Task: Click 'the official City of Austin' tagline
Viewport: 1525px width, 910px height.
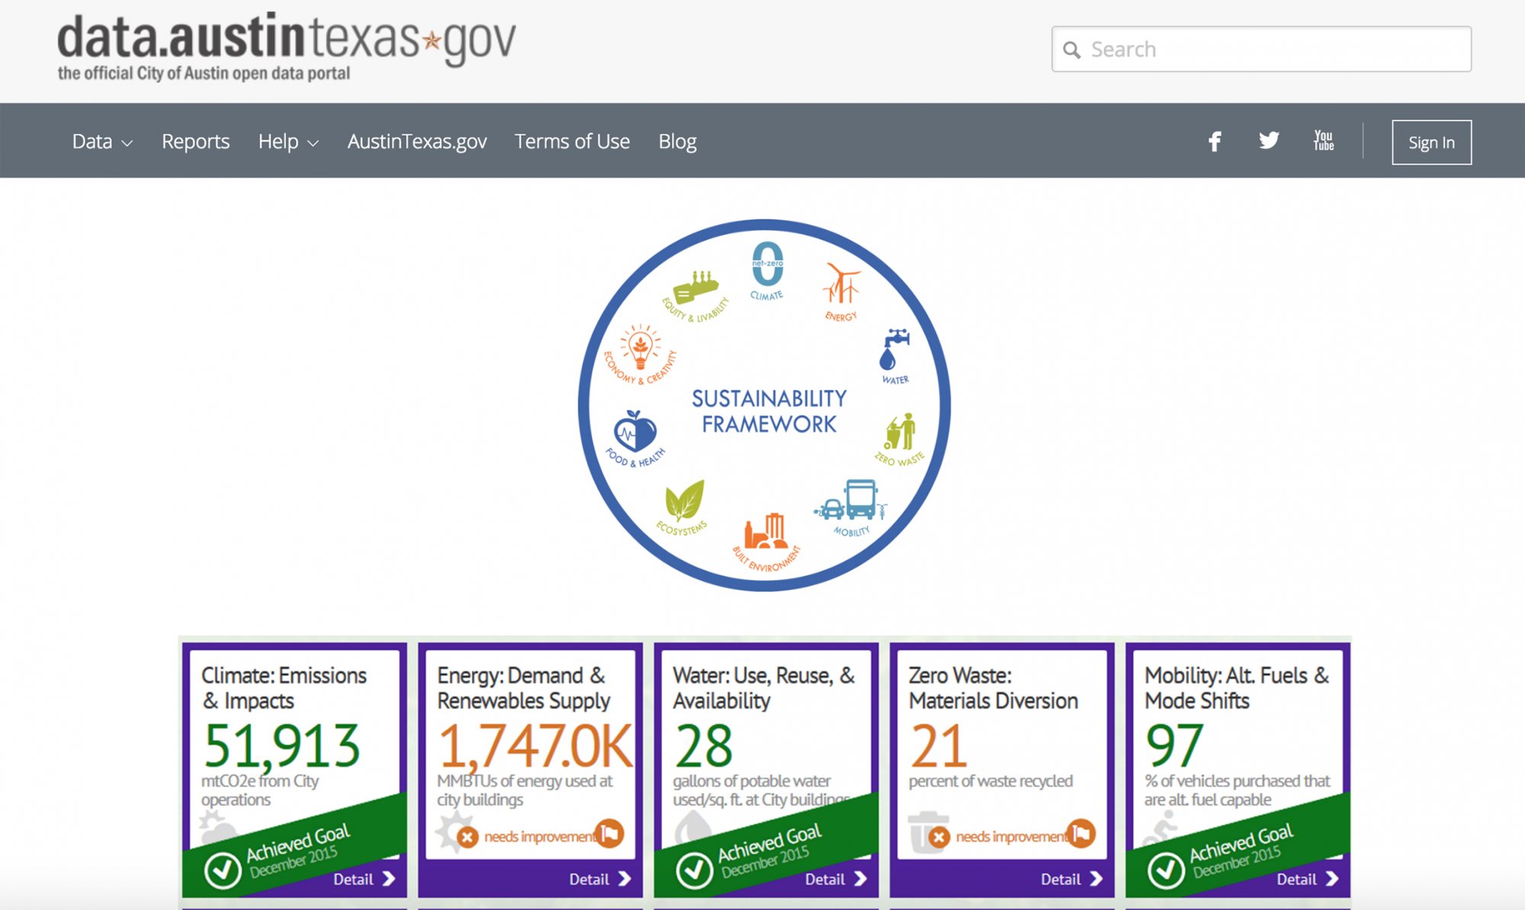Action: pyautogui.click(x=204, y=74)
